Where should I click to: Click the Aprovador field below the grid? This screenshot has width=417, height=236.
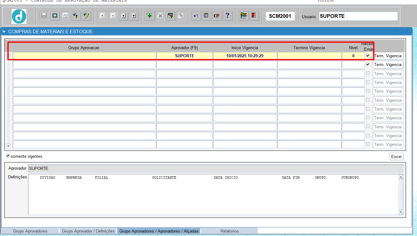coord(216,168)
